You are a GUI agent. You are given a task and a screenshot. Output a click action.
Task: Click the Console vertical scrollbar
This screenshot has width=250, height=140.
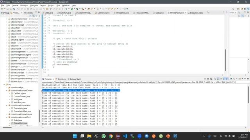point(248,94)
